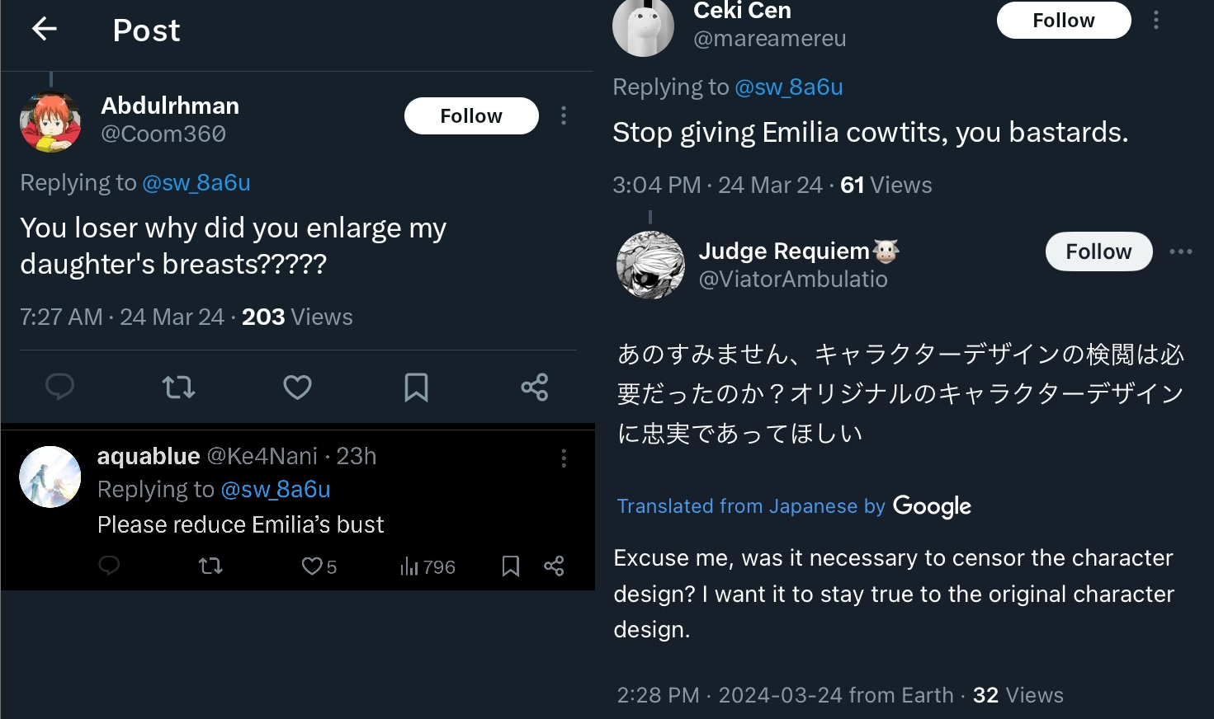Follow Judge Requiem
1214x719 pixels.
pos(1098,251)
